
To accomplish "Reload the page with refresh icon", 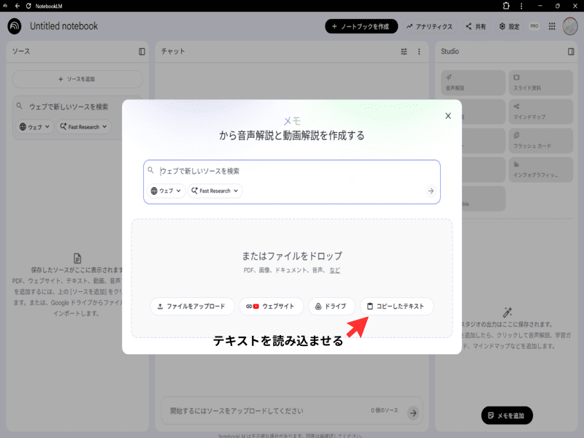I will (x=28, y=6).
